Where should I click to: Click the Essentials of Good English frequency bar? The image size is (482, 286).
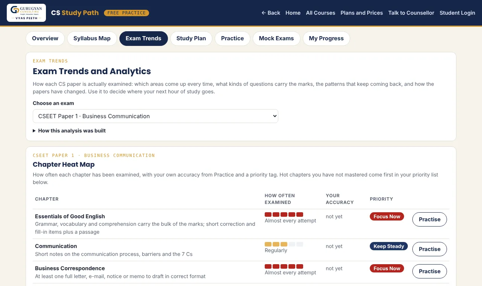pos(284,214)
